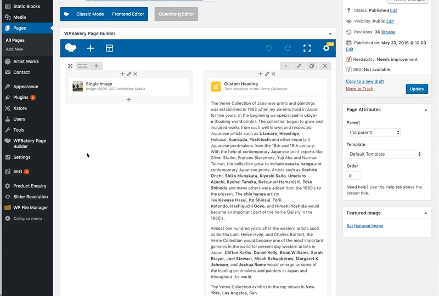The height and width of the screenshot is (296, 439).
Task: Click the Order input field
Action: (354, 176)
